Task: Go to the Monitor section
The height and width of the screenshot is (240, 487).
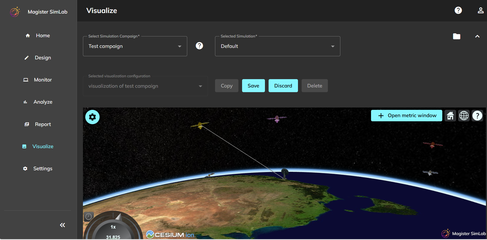Action: click(42, 80)
